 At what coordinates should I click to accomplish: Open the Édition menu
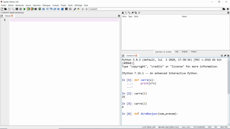(11, 5)
